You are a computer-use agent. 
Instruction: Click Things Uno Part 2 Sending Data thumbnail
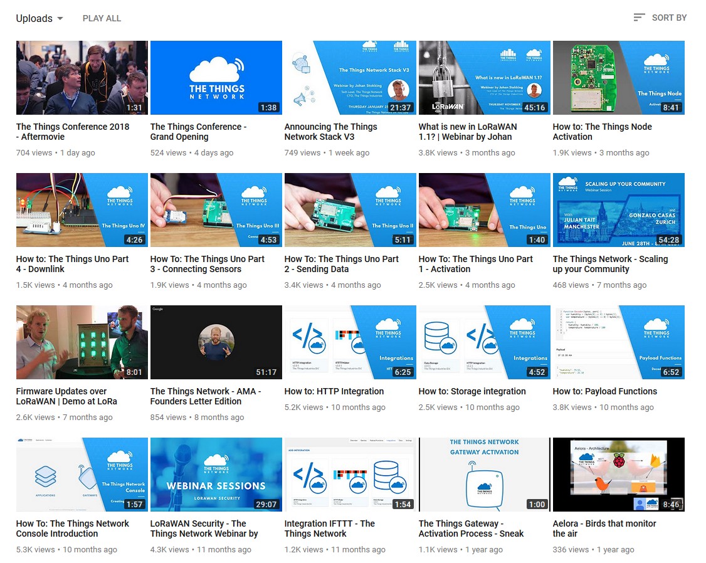tap(350, 210)
